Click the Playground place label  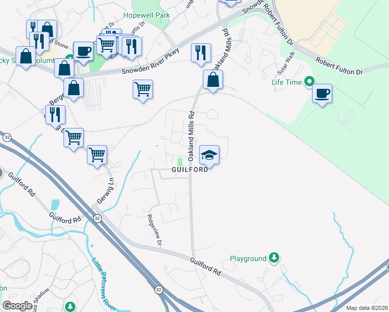point(248,258)
